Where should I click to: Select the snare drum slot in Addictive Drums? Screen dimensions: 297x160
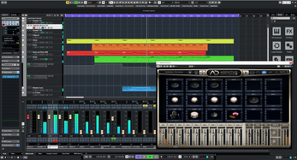tap(194, 115)
